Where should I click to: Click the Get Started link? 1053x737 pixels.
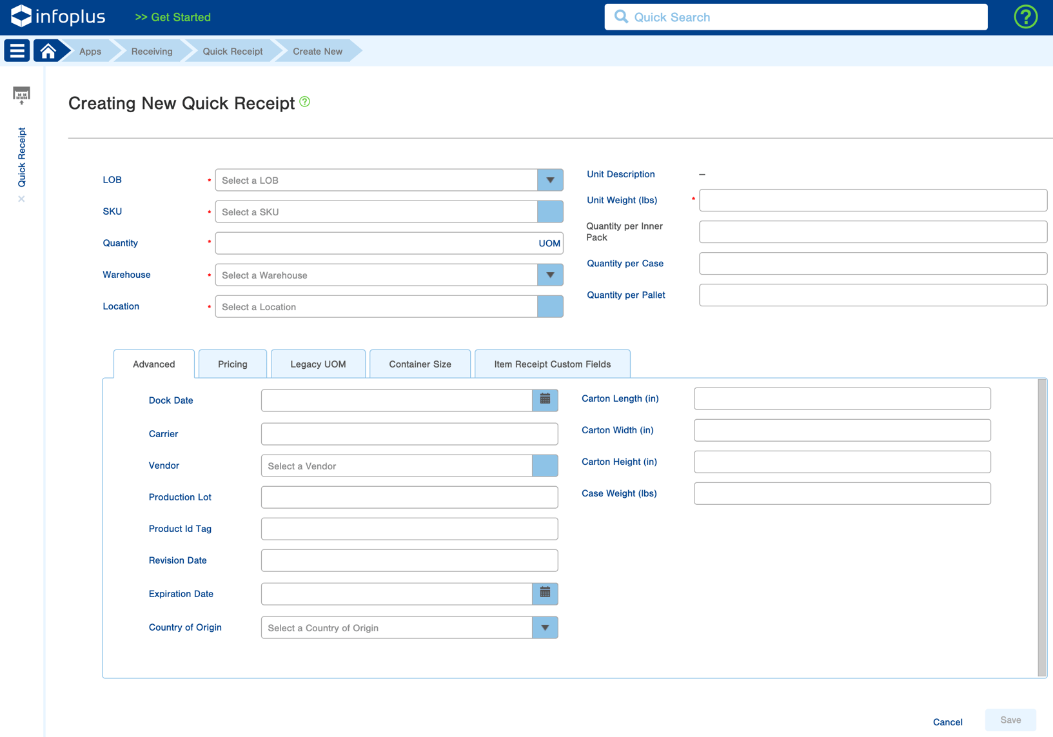pos(172,17)
